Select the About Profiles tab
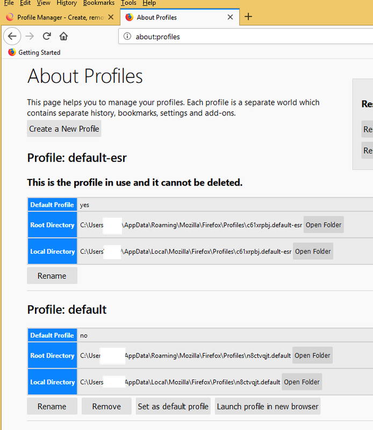 pos(180,17)
